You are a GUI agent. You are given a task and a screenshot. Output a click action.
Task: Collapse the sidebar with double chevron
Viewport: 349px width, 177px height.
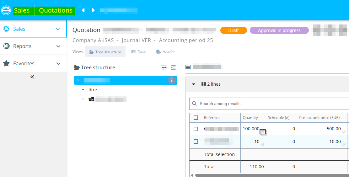32,77
